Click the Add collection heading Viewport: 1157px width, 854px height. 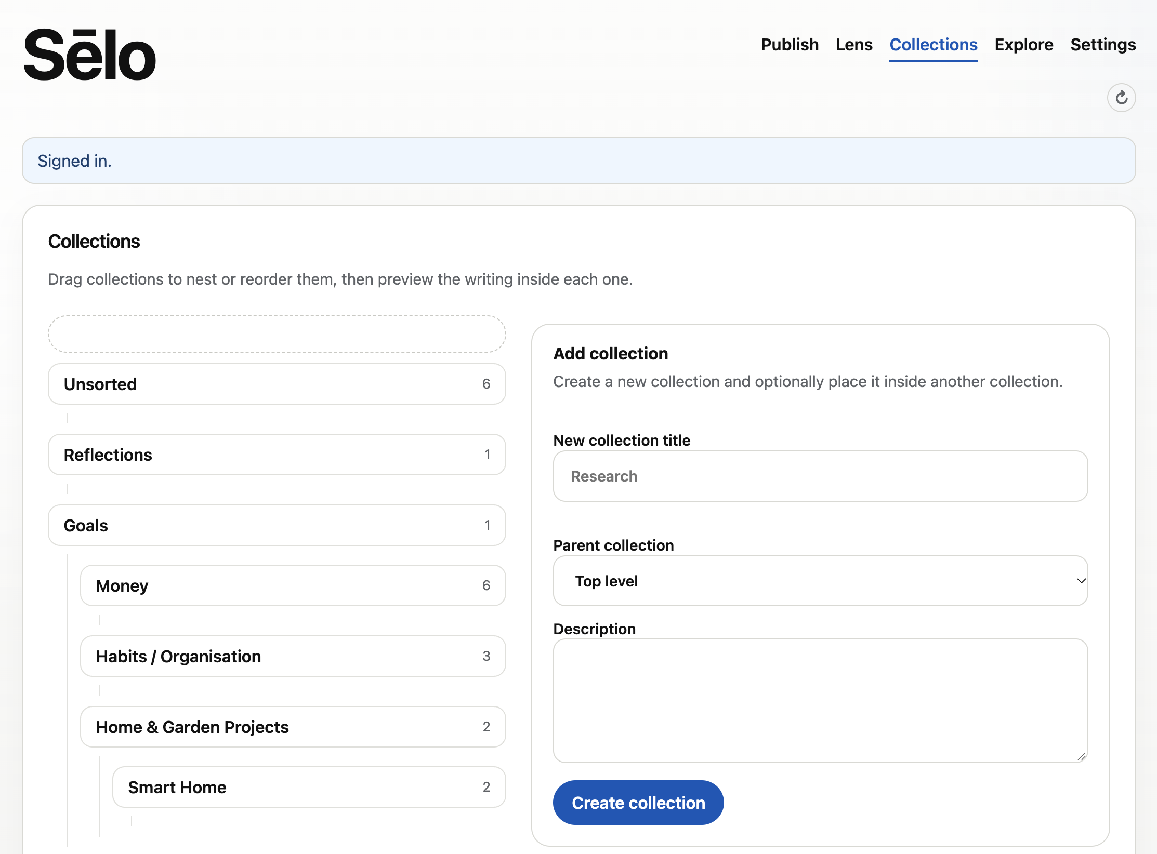click(610, 354)
